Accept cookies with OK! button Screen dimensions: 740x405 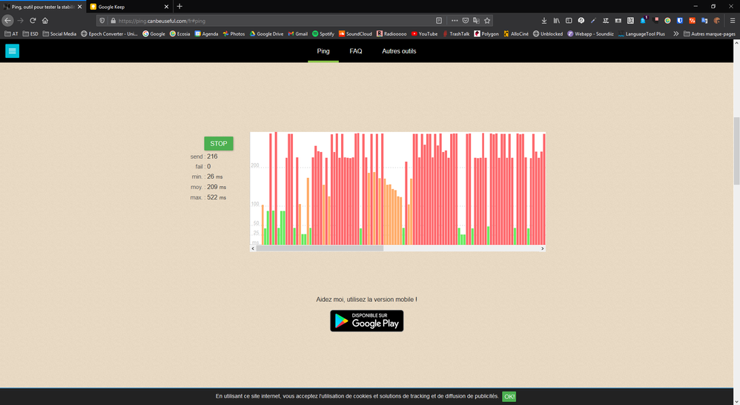(x=509, y=397)
